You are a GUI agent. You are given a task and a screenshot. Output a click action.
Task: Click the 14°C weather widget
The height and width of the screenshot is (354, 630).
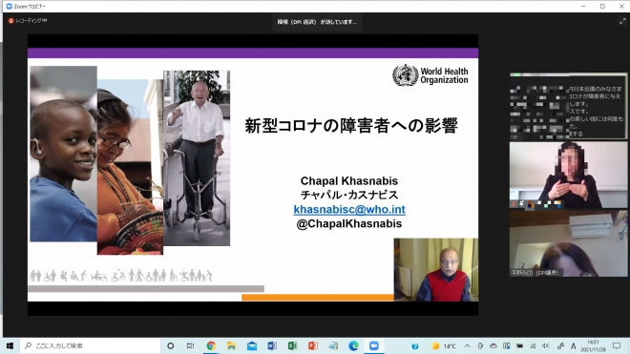pyautogui.click(x=444, y=346)
